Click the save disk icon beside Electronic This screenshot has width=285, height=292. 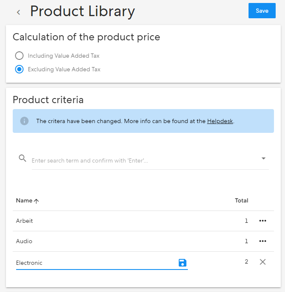click(182, 263)
